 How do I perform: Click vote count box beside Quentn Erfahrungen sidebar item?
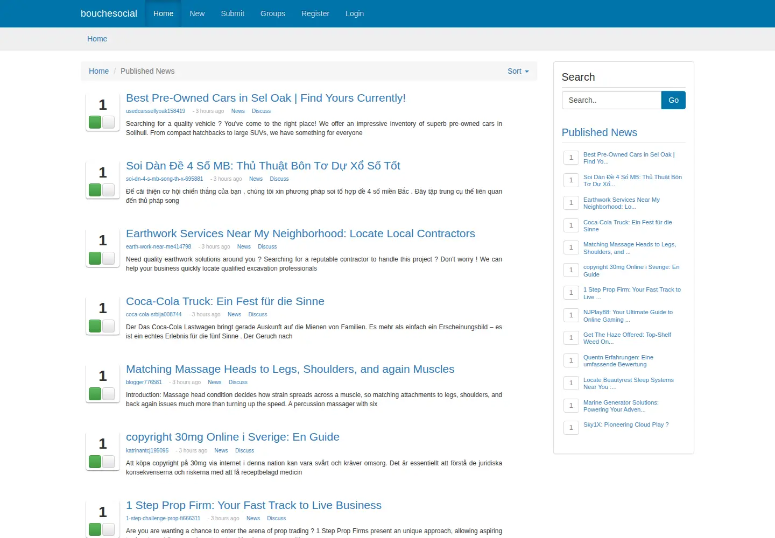tap(571, 360)
